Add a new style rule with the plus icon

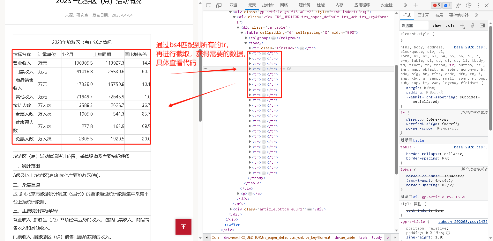coord(462,25)
